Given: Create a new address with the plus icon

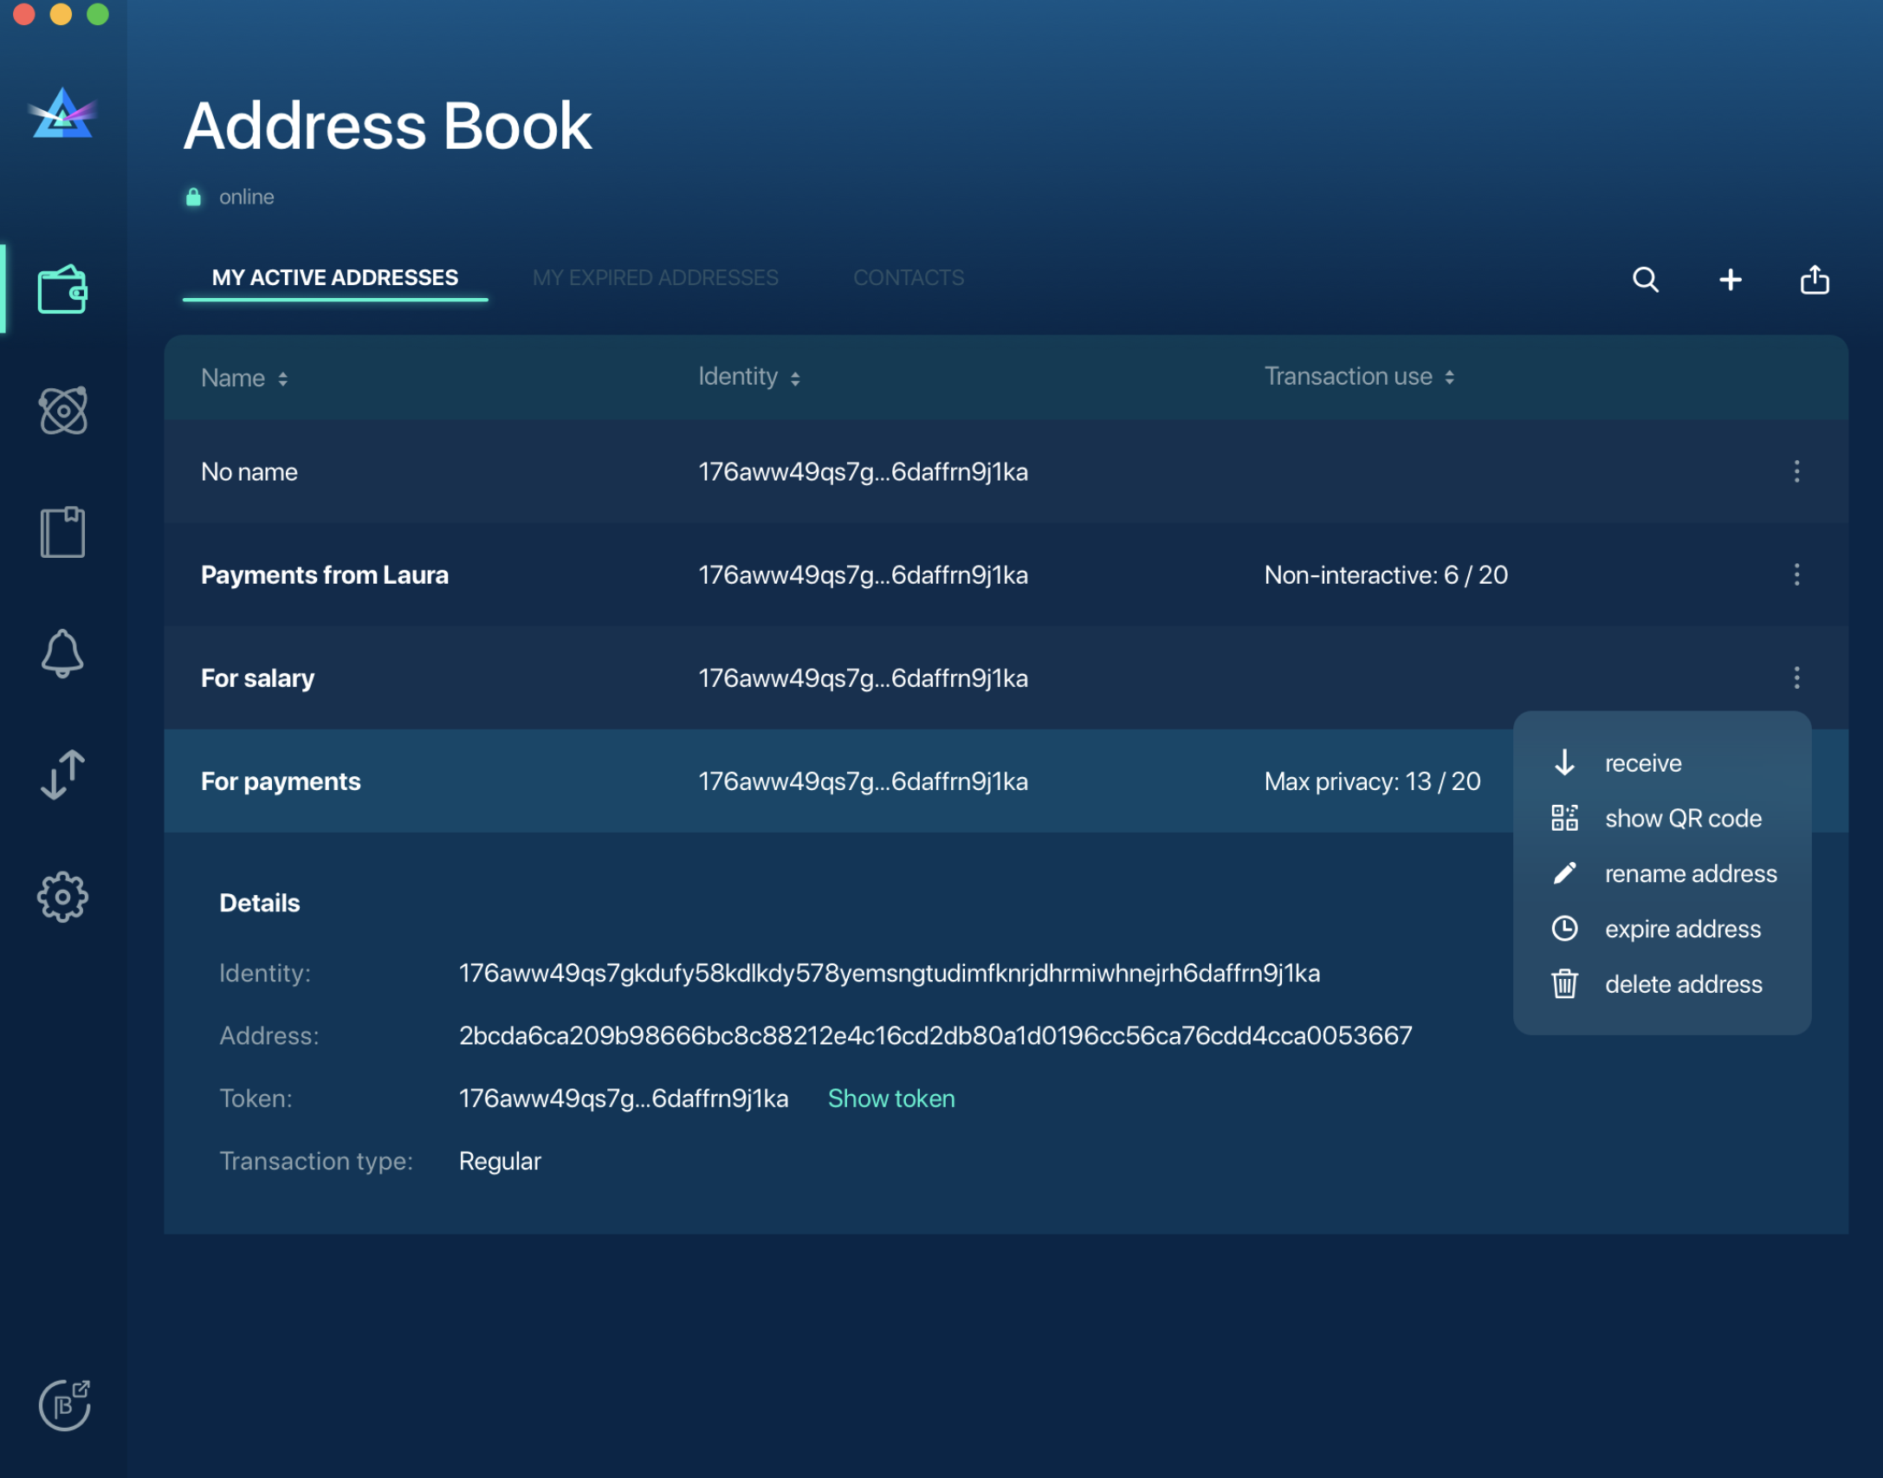Looking at the screenshot, I should coord(1730,280).
